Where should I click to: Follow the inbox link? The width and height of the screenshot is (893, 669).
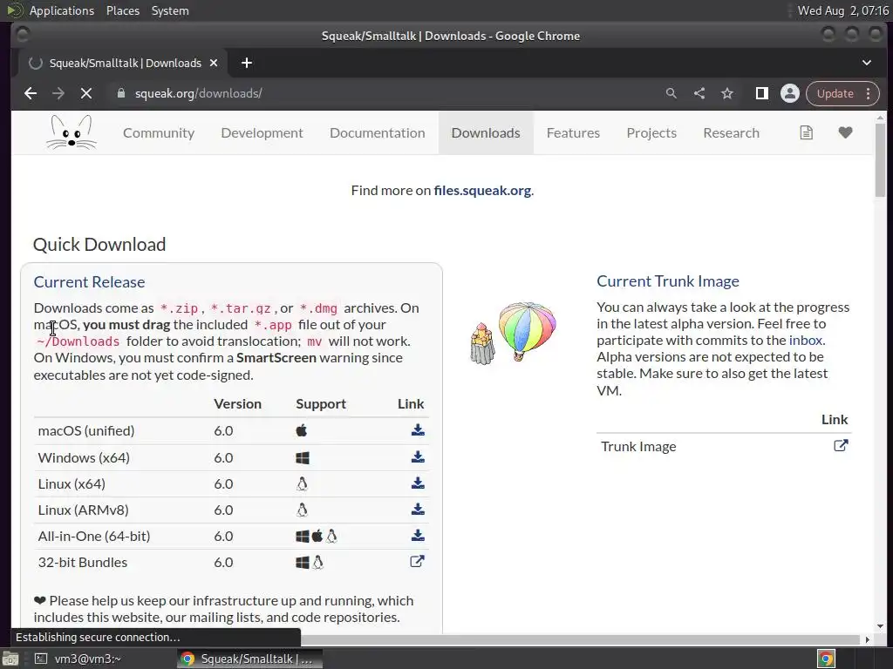[x=805, y=341]
